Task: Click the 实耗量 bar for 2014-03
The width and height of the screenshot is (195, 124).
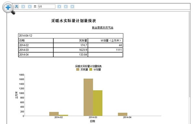Action: pos(88,97)
